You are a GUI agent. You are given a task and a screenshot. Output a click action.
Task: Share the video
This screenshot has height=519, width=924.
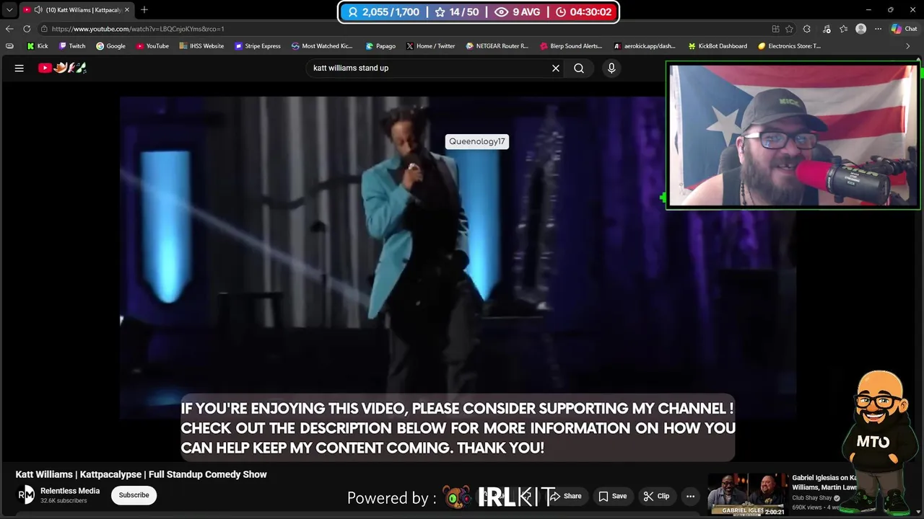point(566,496)
